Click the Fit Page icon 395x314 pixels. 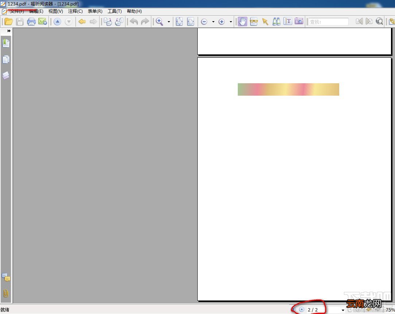point(179,22)
